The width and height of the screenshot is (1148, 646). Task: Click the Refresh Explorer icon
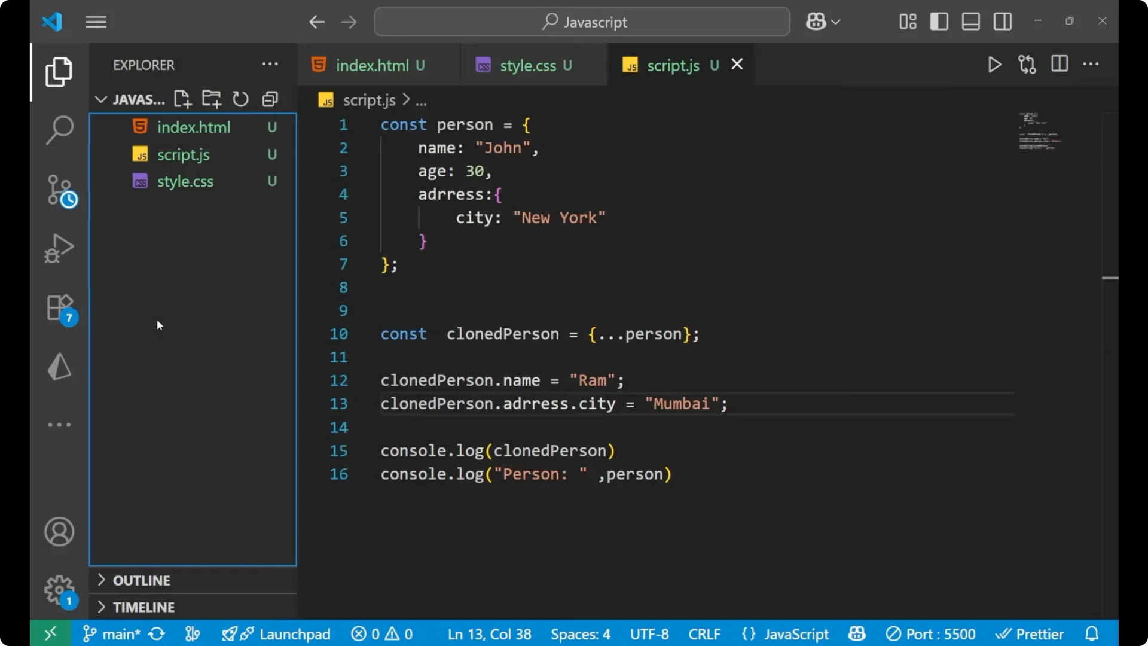pos(240,99)
